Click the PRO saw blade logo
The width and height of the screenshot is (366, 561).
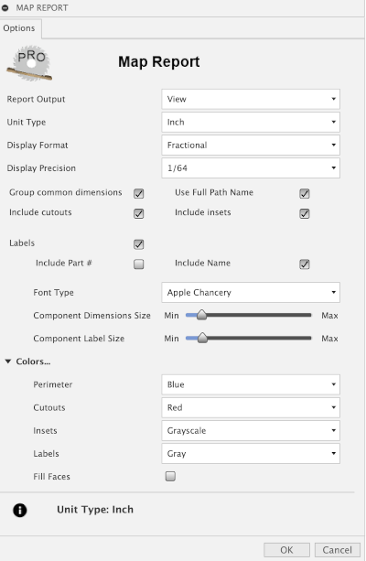click(x=29, y=63)
